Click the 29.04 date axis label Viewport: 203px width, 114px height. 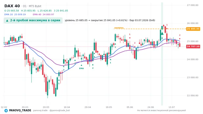[88, 107]
